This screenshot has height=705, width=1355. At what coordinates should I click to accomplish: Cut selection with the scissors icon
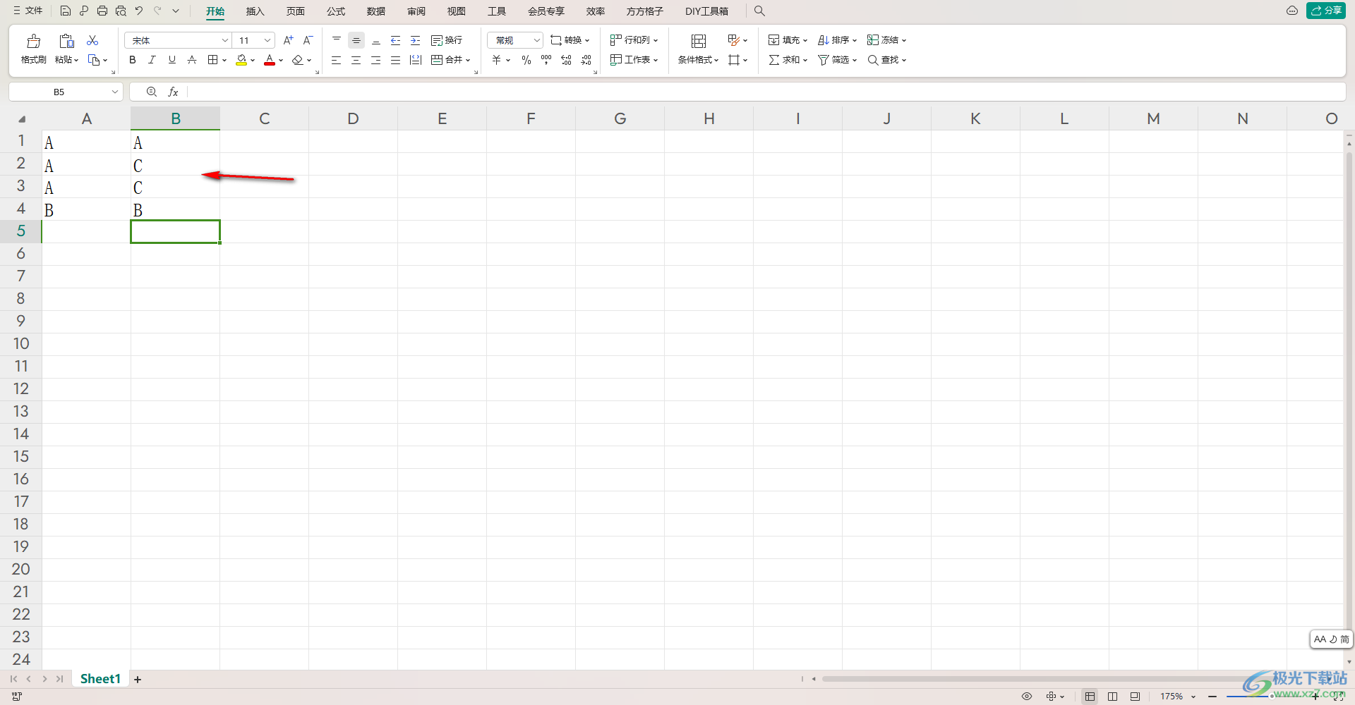point(92,41)
